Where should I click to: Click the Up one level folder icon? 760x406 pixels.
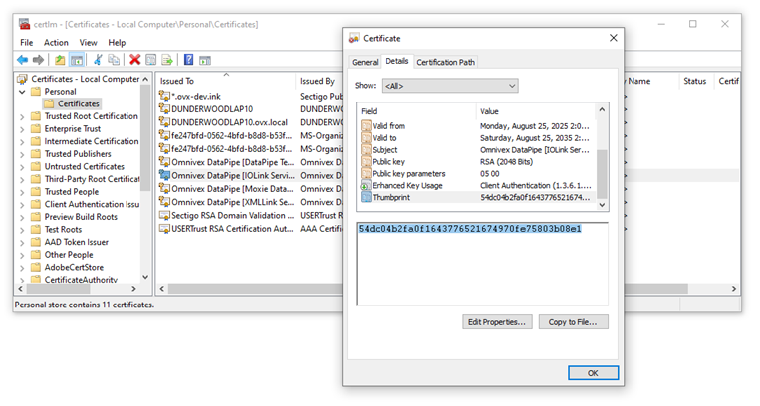coord(60,60)
